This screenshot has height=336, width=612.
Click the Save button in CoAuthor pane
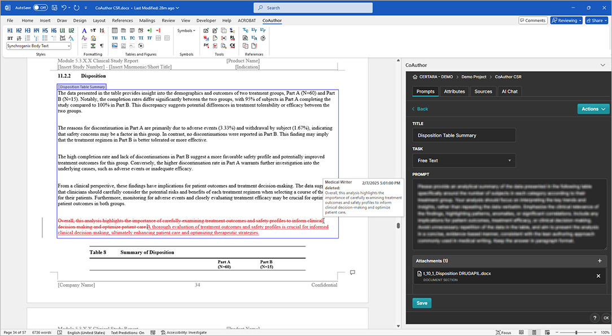(x=422, y=303)
